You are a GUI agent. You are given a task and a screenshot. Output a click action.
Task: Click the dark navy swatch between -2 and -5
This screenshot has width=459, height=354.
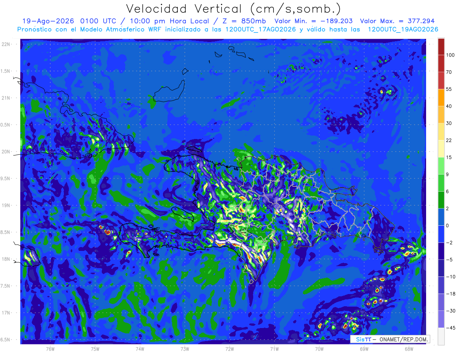441,251
